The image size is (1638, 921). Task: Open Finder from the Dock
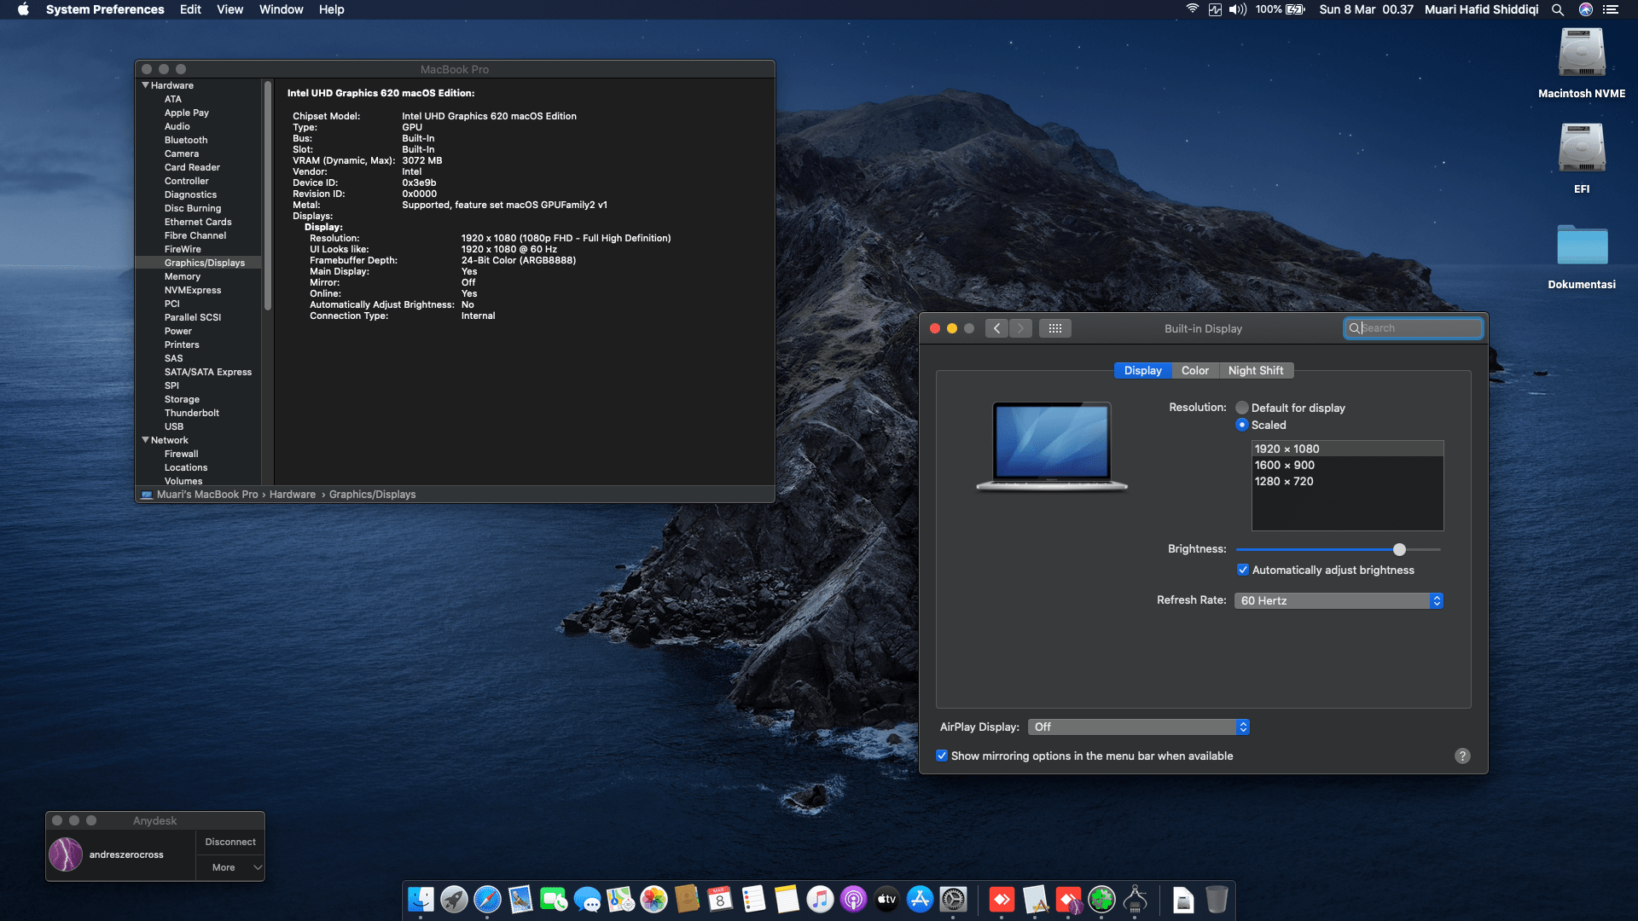pyautogui.click(x=421, y=899)
